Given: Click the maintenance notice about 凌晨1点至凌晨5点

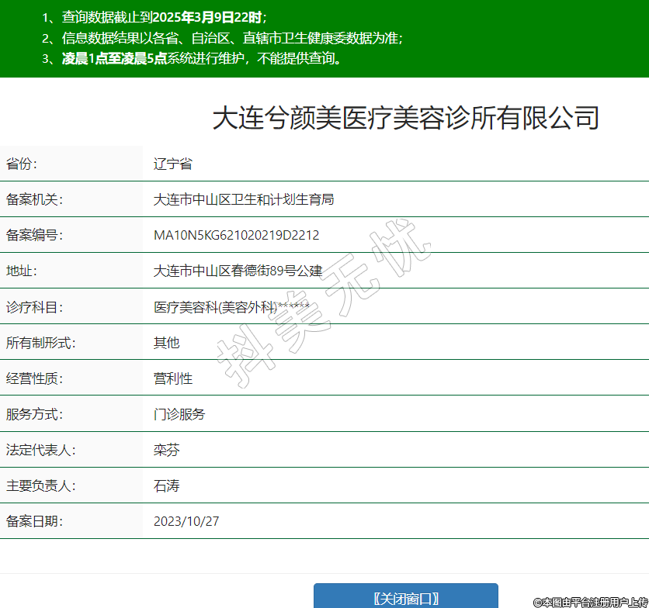Looking at the screenshot, I should (x=202, y=58).
